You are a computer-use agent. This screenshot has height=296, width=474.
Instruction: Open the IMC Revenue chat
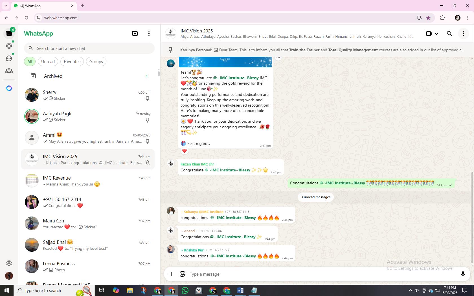click(88, 181)
